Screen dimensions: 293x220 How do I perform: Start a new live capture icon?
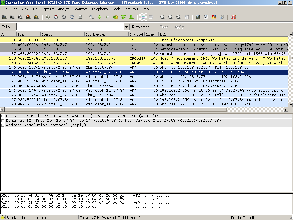(20, 17)
